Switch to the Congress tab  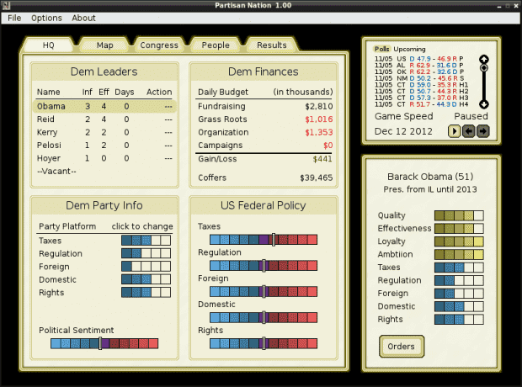click(x=159, y=45)
